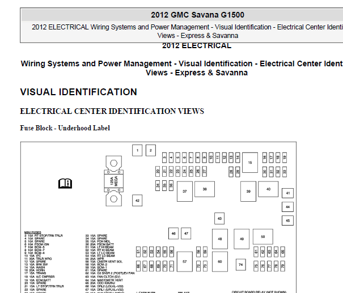Image resolution: width=343 pixels, height=293 pixels.
Task: Click the '16 20A HORN' fuse row
Action: point(35,270)
